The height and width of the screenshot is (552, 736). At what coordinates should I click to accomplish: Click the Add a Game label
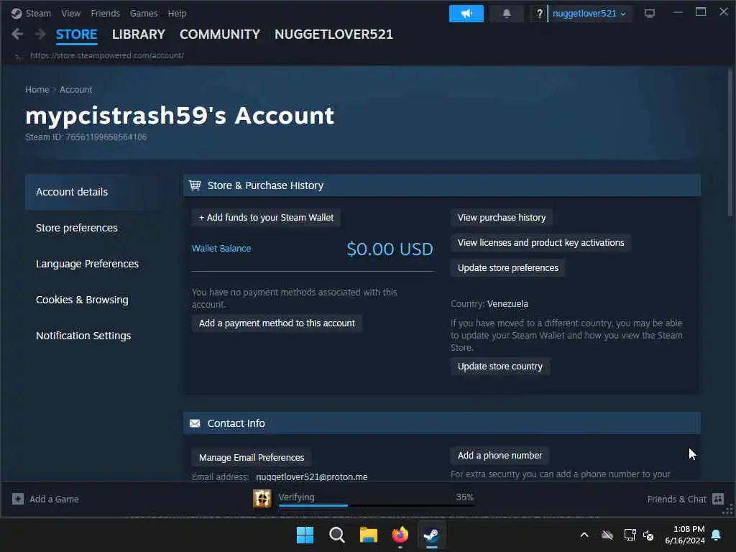click(54, 500)
